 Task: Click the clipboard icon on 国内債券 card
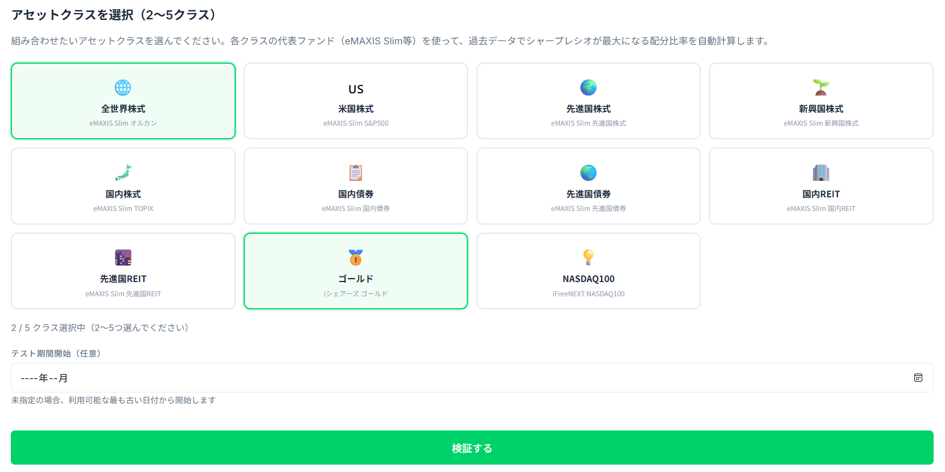pyautogui.click(x=355, y=172)
